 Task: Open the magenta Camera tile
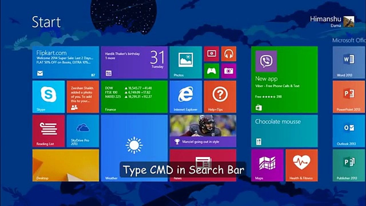(x=229, y=71)
